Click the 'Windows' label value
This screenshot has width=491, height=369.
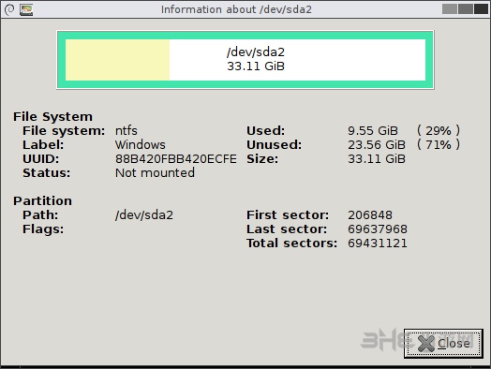tap(141, 145)
